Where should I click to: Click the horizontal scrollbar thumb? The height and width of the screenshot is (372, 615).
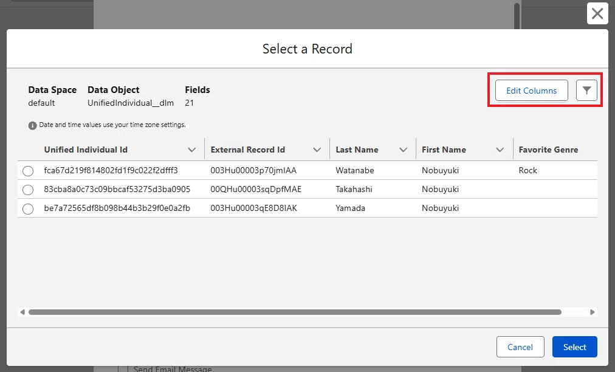click(295, 312)
